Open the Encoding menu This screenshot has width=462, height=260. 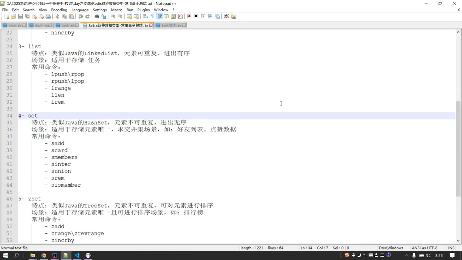coord(59,10)
